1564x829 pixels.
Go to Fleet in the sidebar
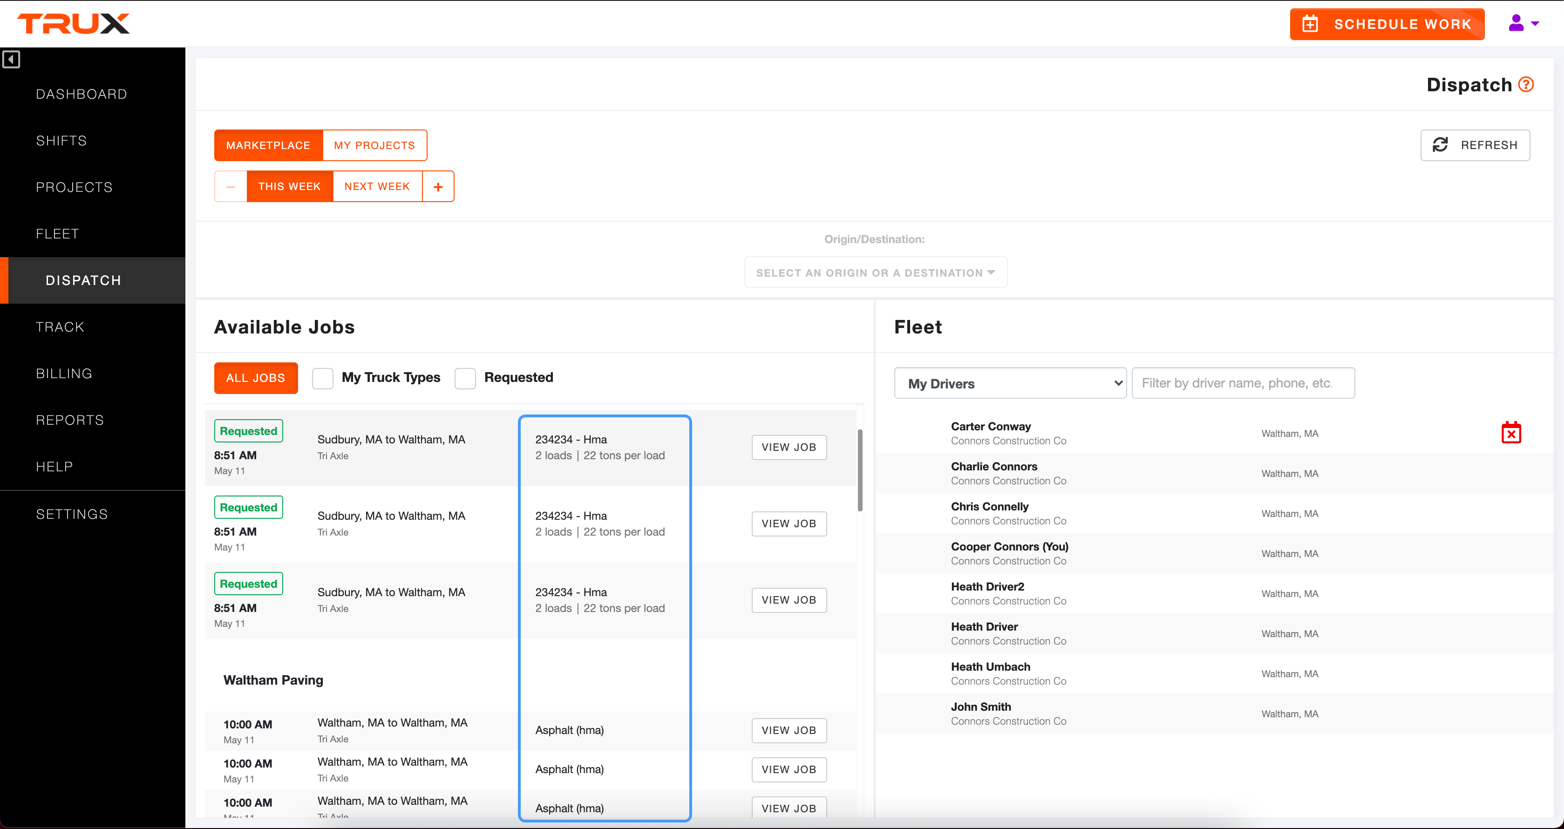coord(58,234)
